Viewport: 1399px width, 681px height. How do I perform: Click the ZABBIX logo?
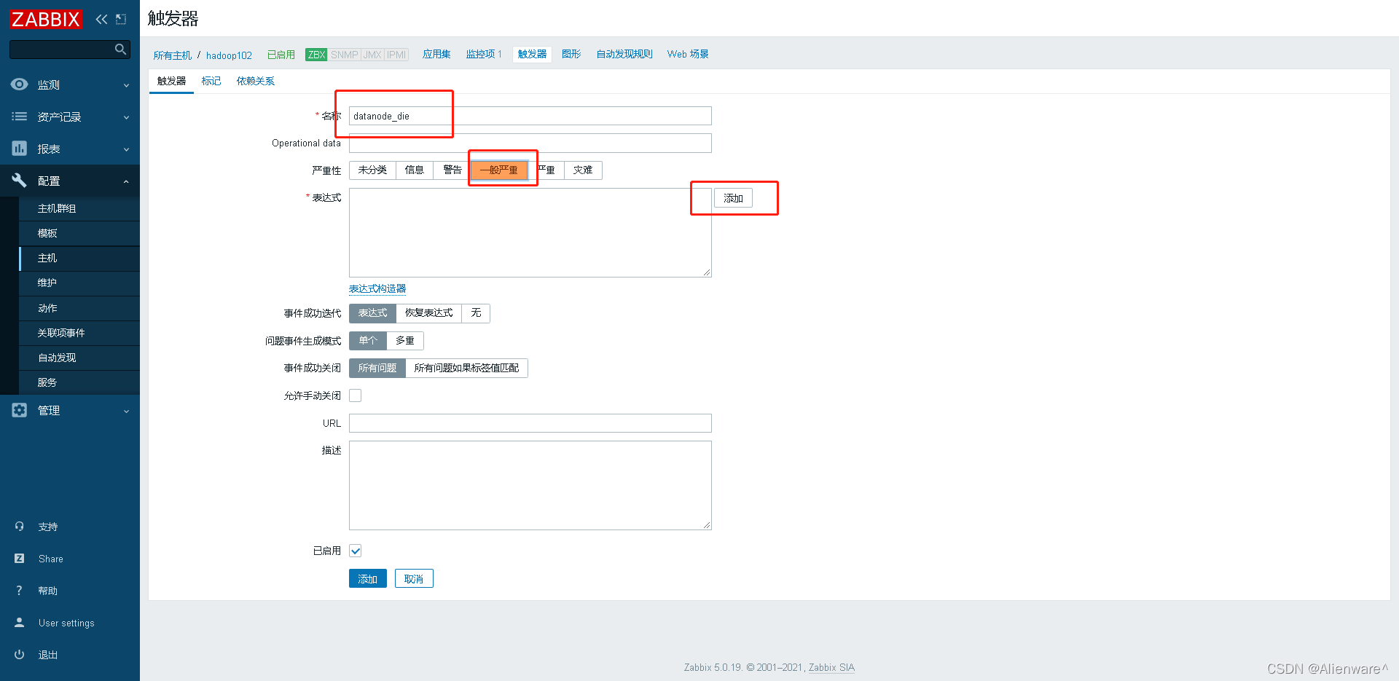point(46,19)
